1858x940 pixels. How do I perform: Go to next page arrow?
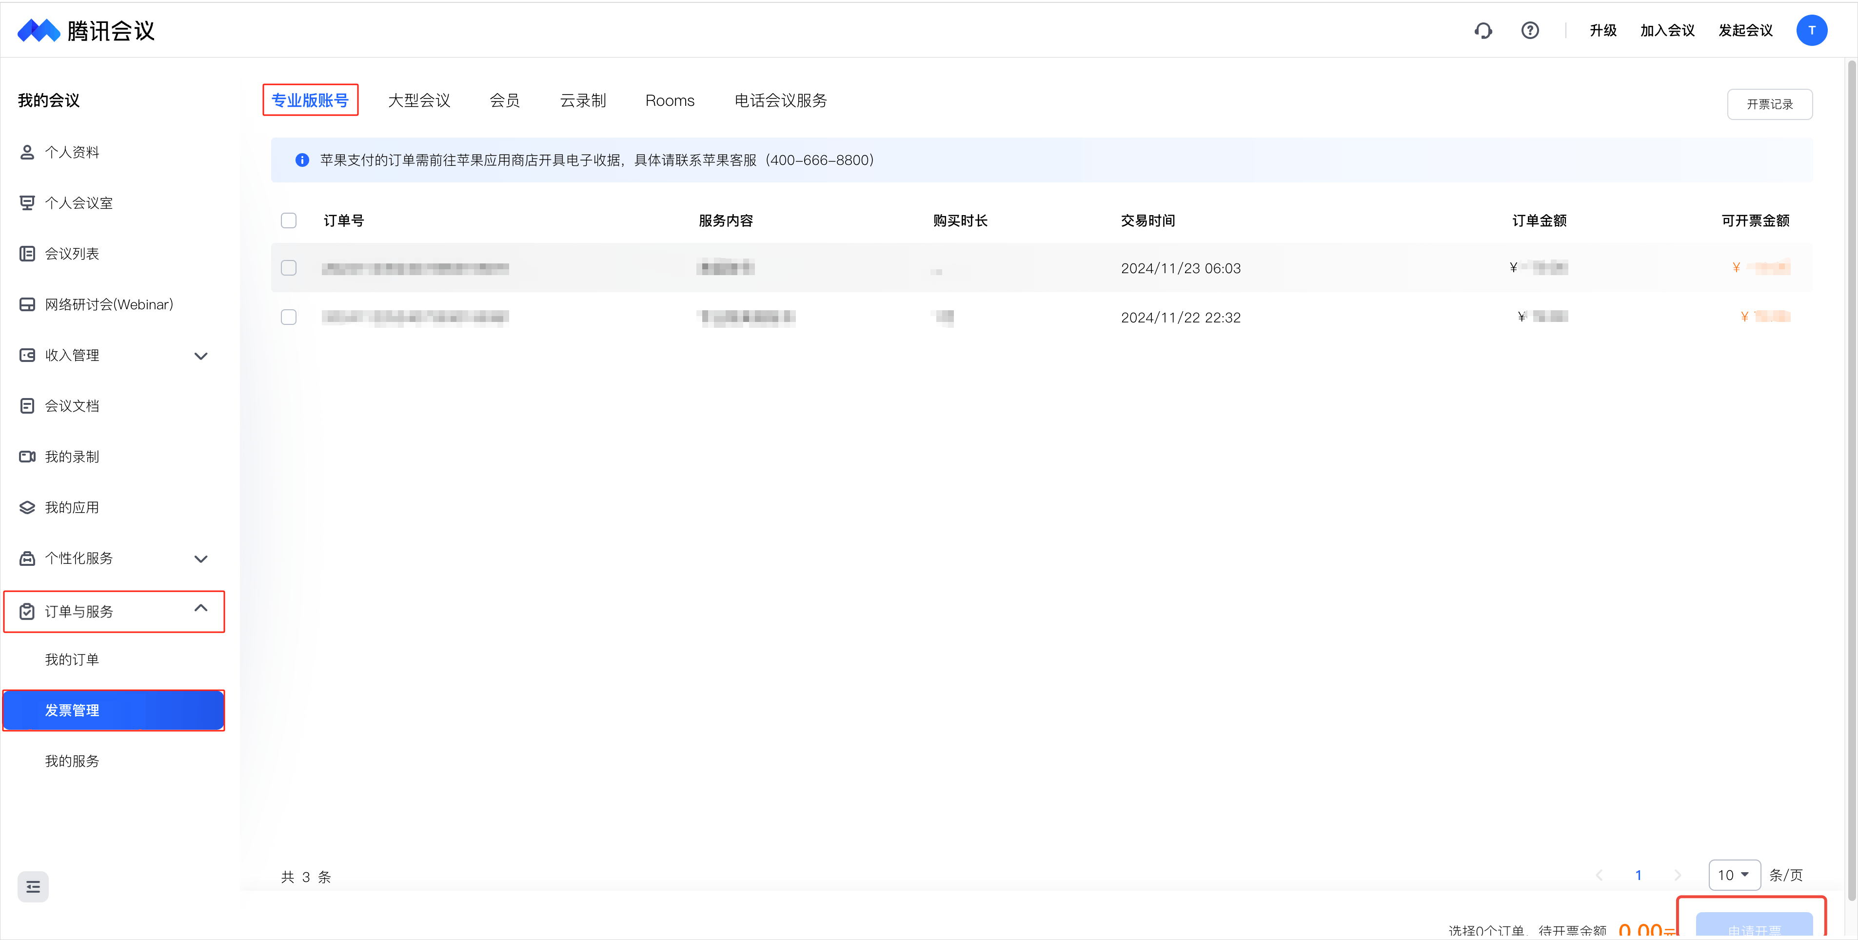[1678, 875]
